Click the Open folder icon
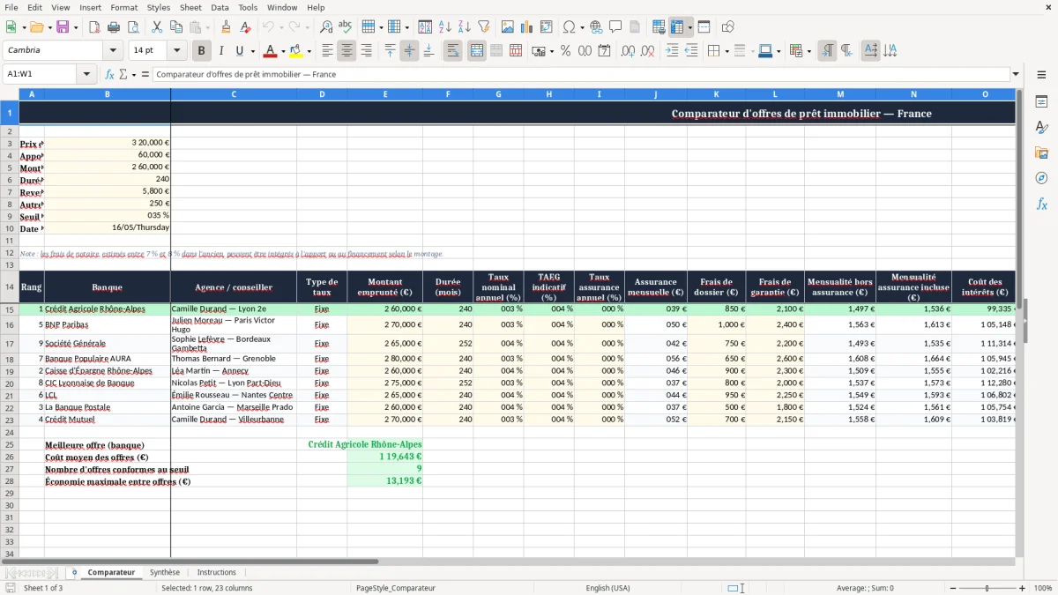This screenshot has width=1058, height=595. point(36,27)
